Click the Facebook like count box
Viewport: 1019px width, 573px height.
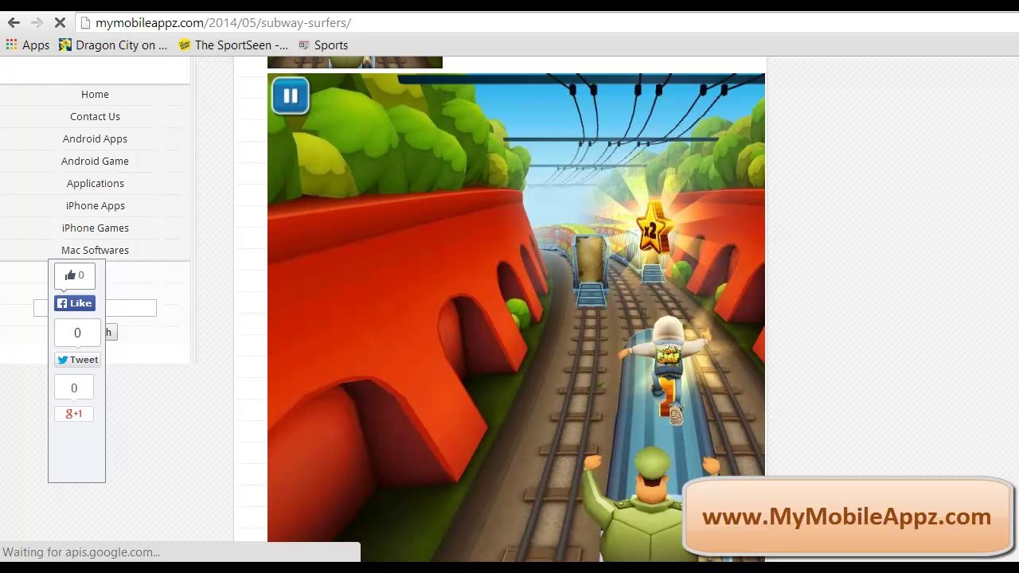tap(77, 333)
